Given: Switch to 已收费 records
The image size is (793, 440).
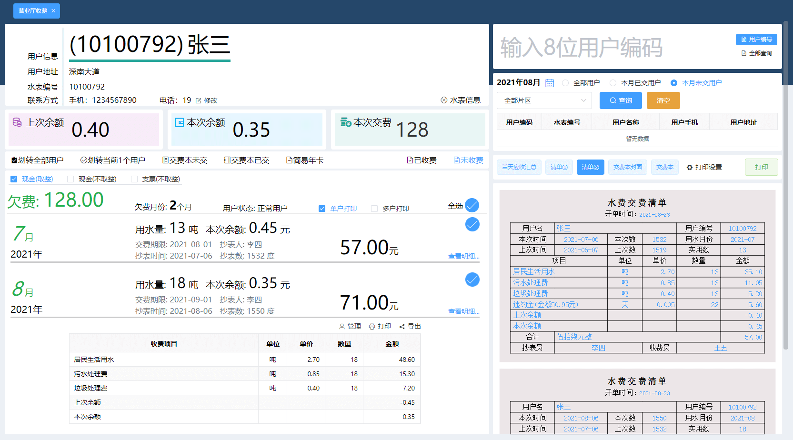Looking at the screenshot, I should pyautogui.click(x=421, y=160).
